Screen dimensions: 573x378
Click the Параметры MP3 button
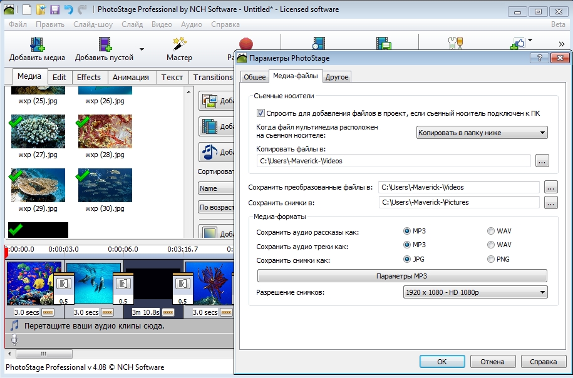402,276
